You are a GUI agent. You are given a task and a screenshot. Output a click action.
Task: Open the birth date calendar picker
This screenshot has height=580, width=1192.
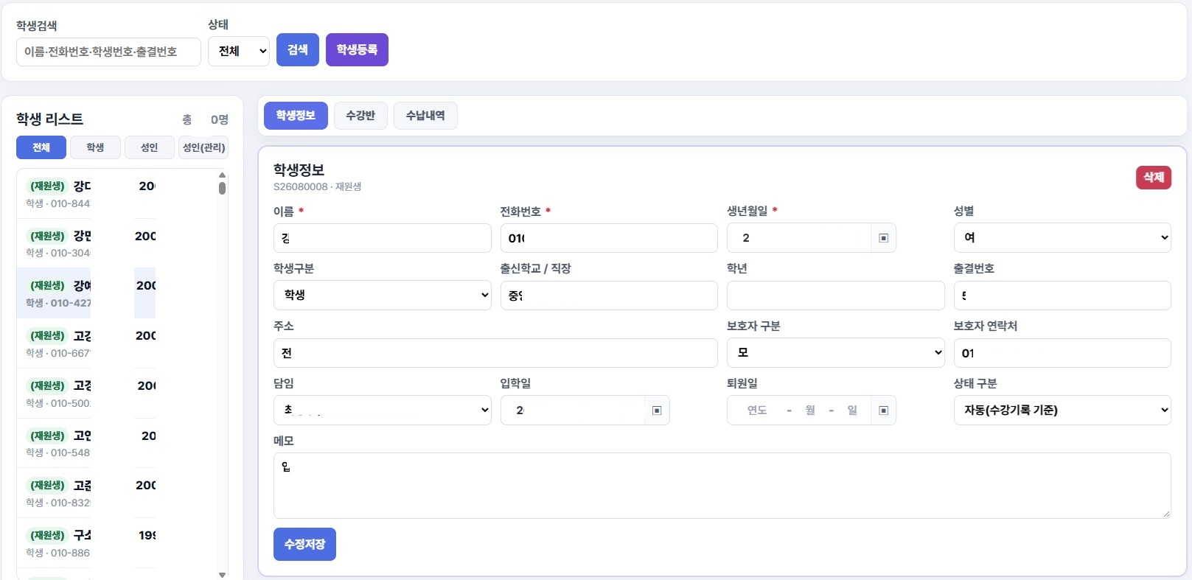(x=883, y=238)
